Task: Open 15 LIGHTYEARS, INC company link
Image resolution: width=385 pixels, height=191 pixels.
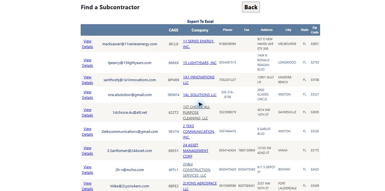Action: click(x=200, y=63)
